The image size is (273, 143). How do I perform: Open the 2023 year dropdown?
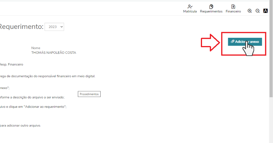pos(54,27)
